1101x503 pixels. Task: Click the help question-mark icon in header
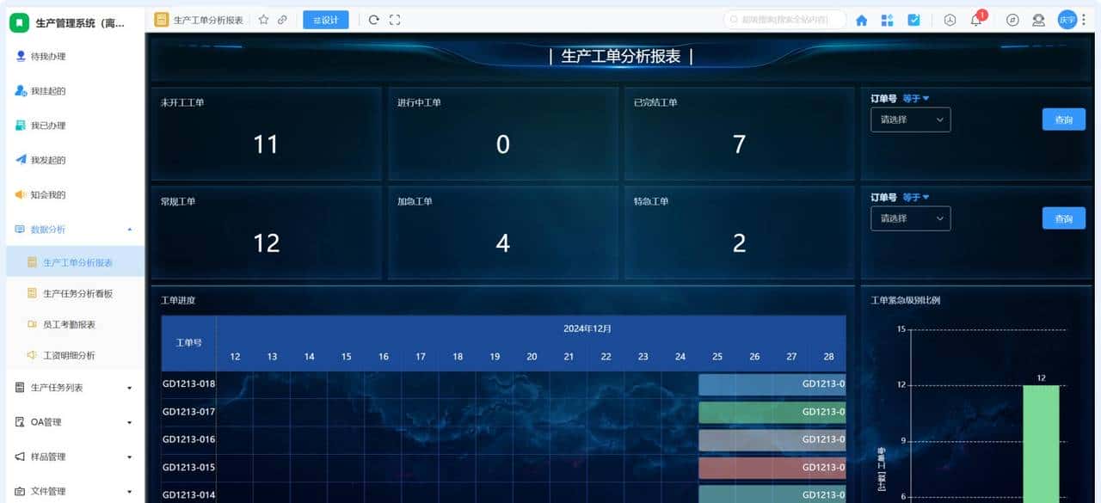point(1012,19)
